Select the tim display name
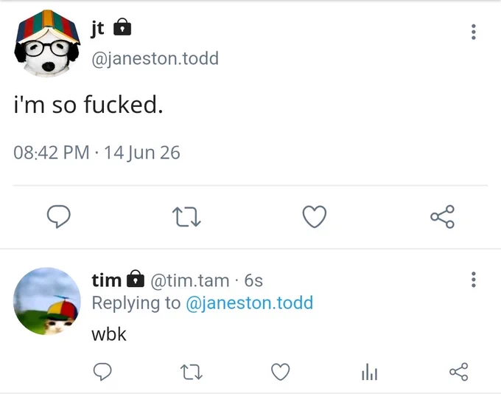The height and width of the screenshot is (394, 501). click(106, 280)
